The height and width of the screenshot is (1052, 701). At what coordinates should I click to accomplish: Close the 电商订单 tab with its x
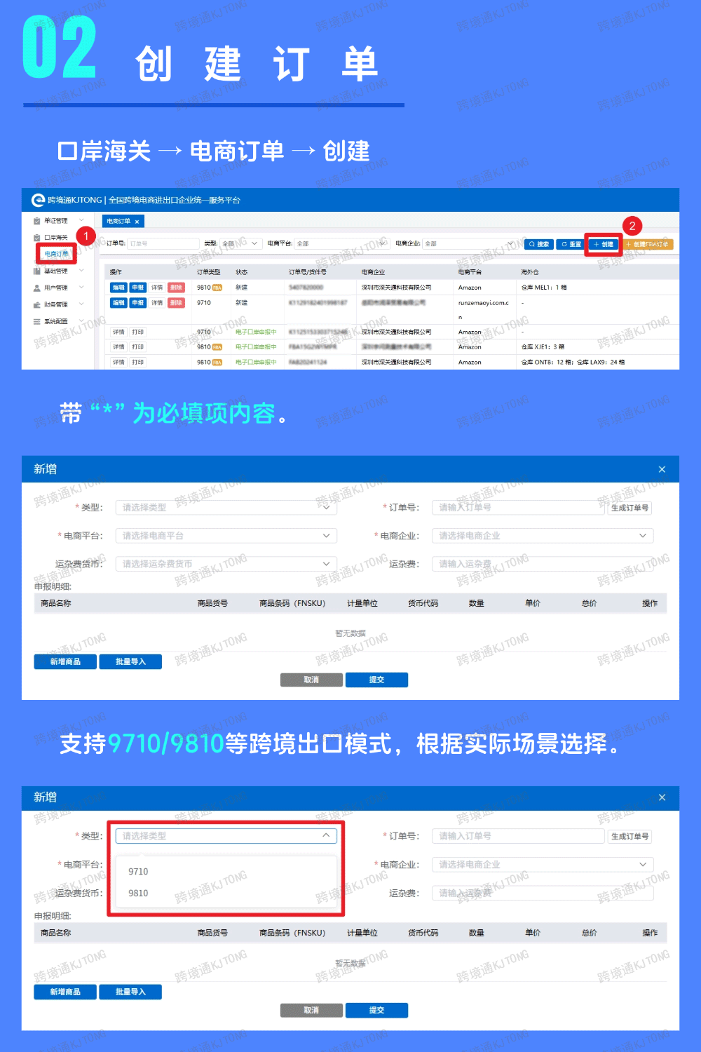[137, 222]
